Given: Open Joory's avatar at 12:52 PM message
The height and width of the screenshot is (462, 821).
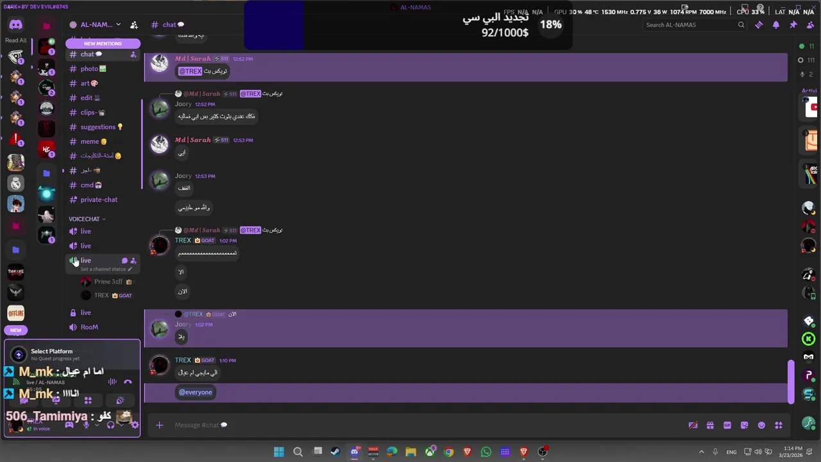Looking at the screenshot, I should 159,109.
